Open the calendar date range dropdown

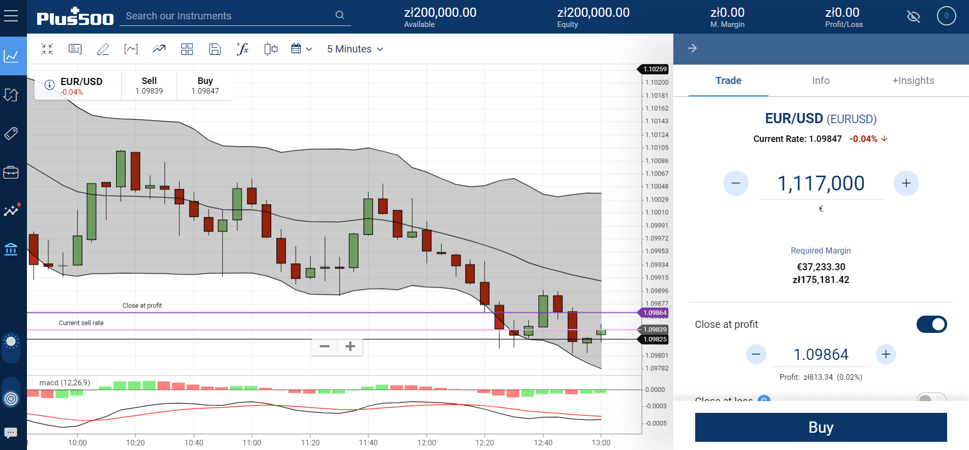[x=301, y=49]
